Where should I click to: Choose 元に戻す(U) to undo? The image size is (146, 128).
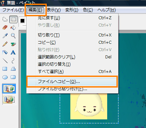(72, 18)
